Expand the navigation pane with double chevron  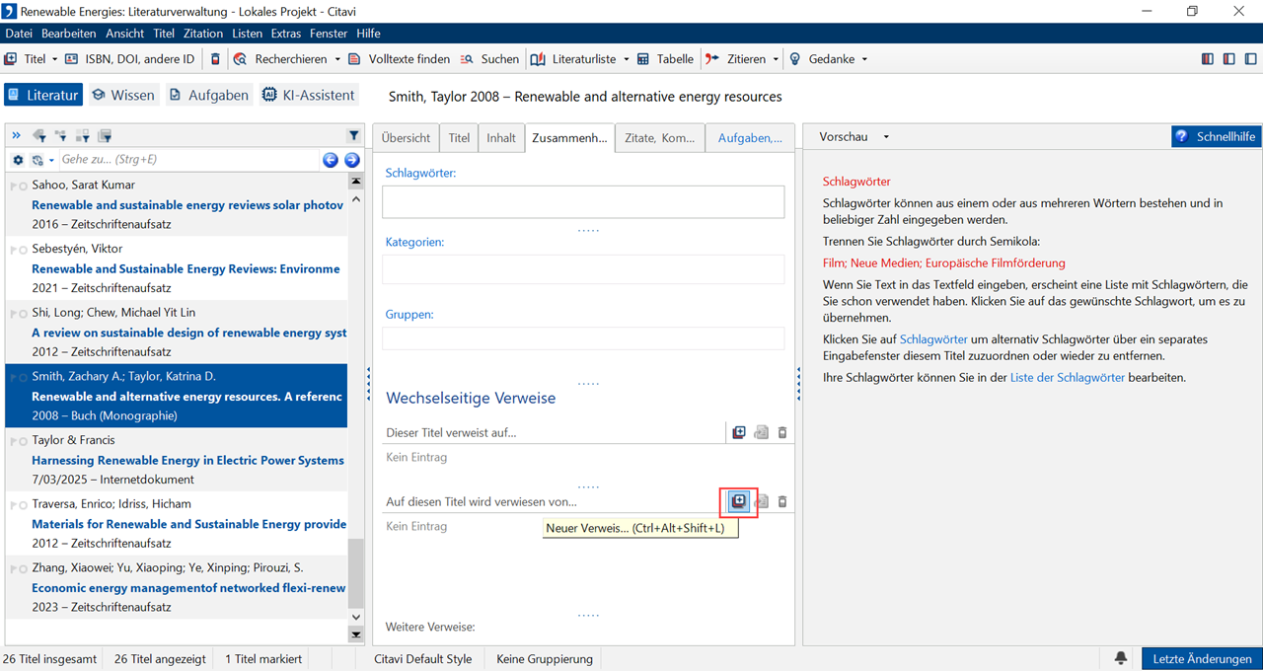(17, 136)
